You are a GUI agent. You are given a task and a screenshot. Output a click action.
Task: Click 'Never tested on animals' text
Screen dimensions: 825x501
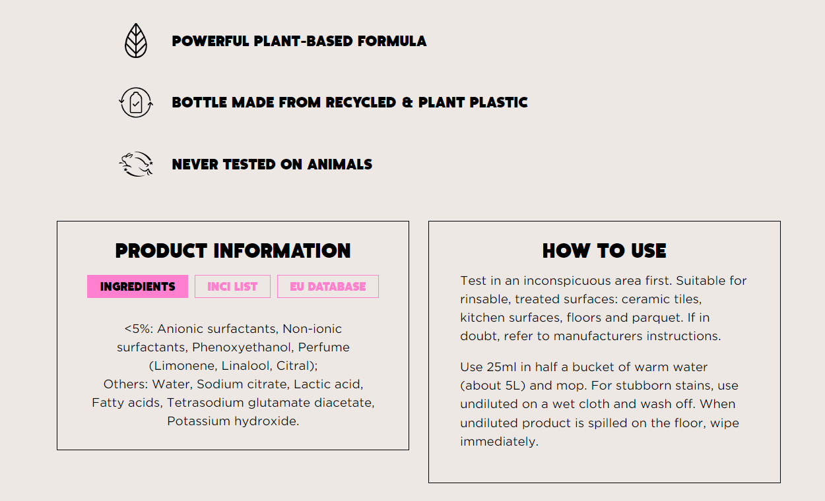coord(272,164)
